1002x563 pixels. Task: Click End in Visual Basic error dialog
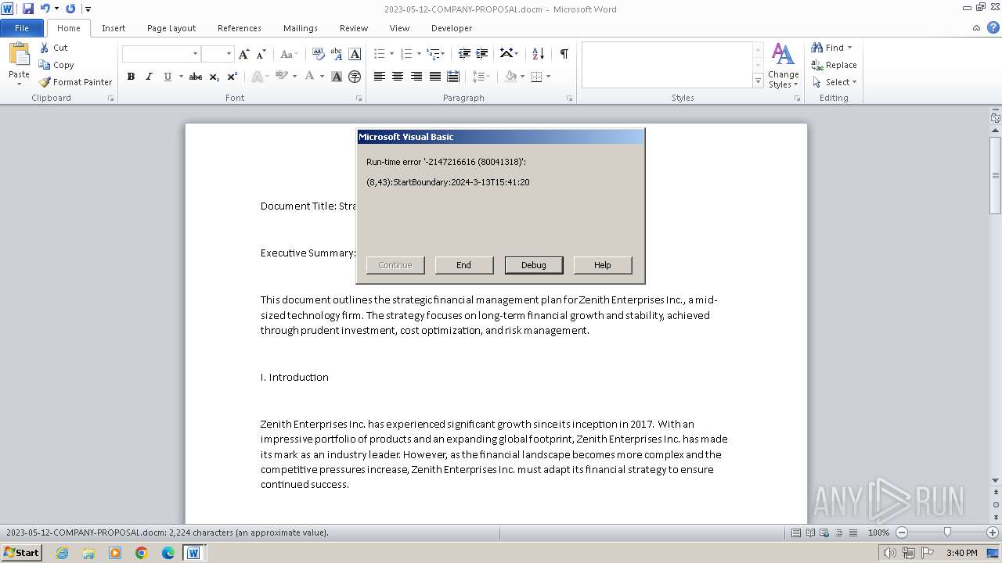(464, 265)
